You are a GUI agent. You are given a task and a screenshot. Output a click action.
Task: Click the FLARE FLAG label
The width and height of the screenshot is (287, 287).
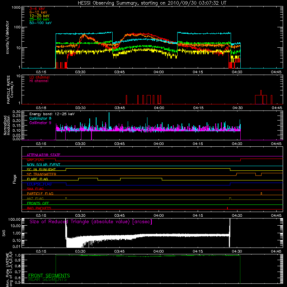[37, 179]
